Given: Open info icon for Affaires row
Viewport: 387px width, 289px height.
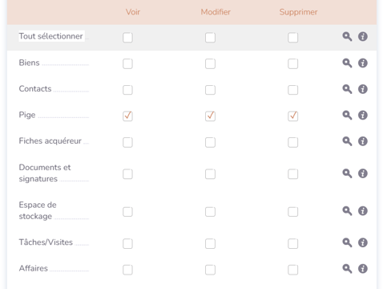Looking at the screenshot, I should 363,269.
